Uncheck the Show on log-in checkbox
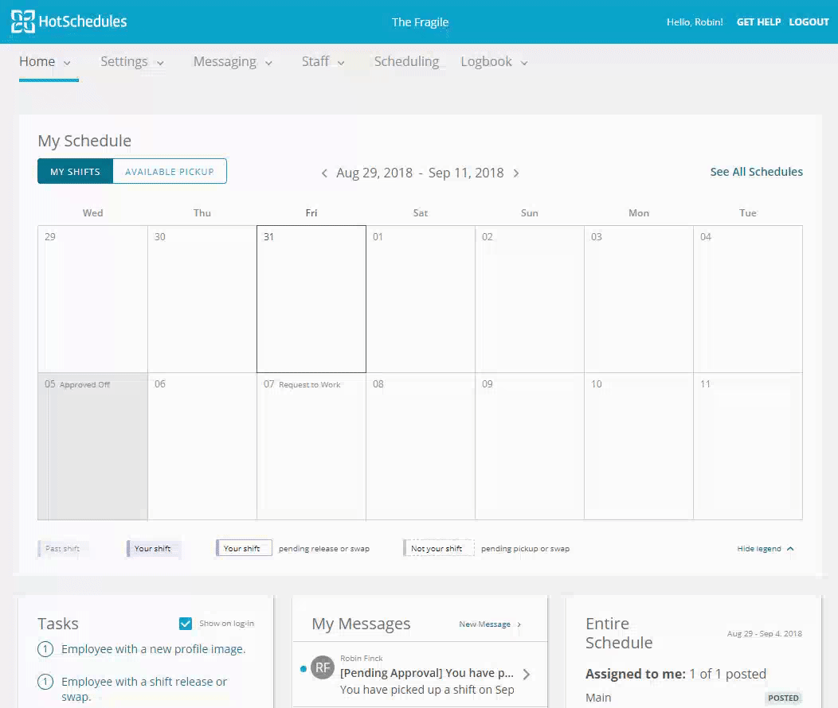 [x=186, y=624]
